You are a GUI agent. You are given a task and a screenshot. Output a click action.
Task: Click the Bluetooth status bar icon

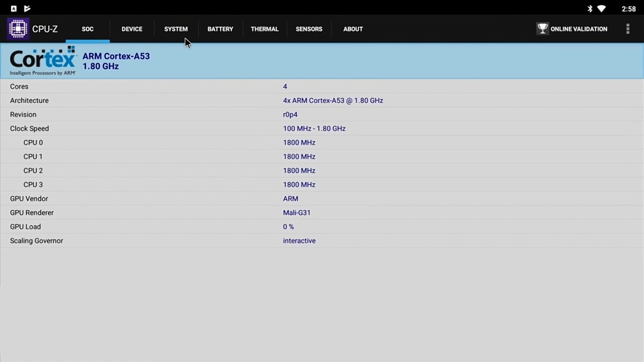(589, 9)
